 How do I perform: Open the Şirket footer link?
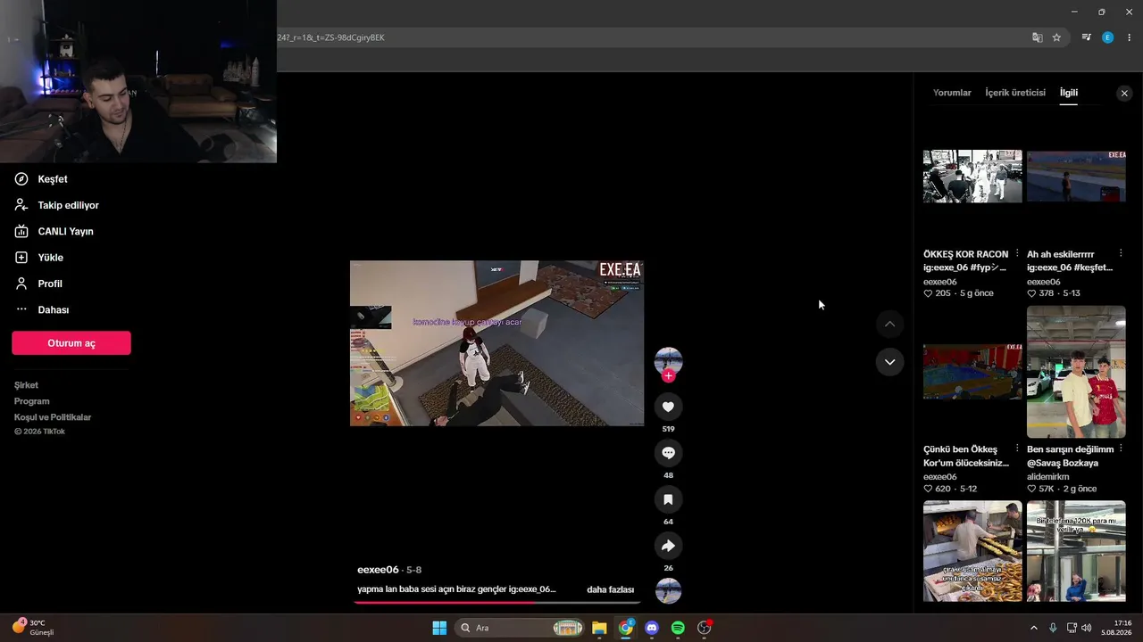click(x=26, y=385)
